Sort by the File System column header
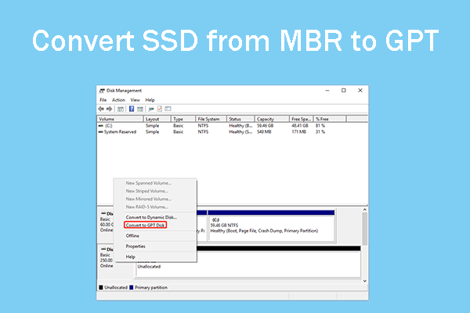The image size is (470, 313). 211,119
